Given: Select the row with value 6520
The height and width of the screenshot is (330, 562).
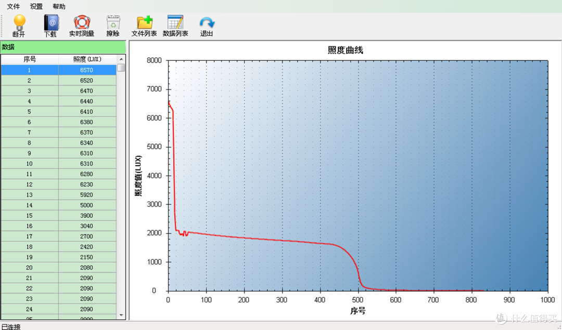Looking at the screenshot, I should pos(58,81).
